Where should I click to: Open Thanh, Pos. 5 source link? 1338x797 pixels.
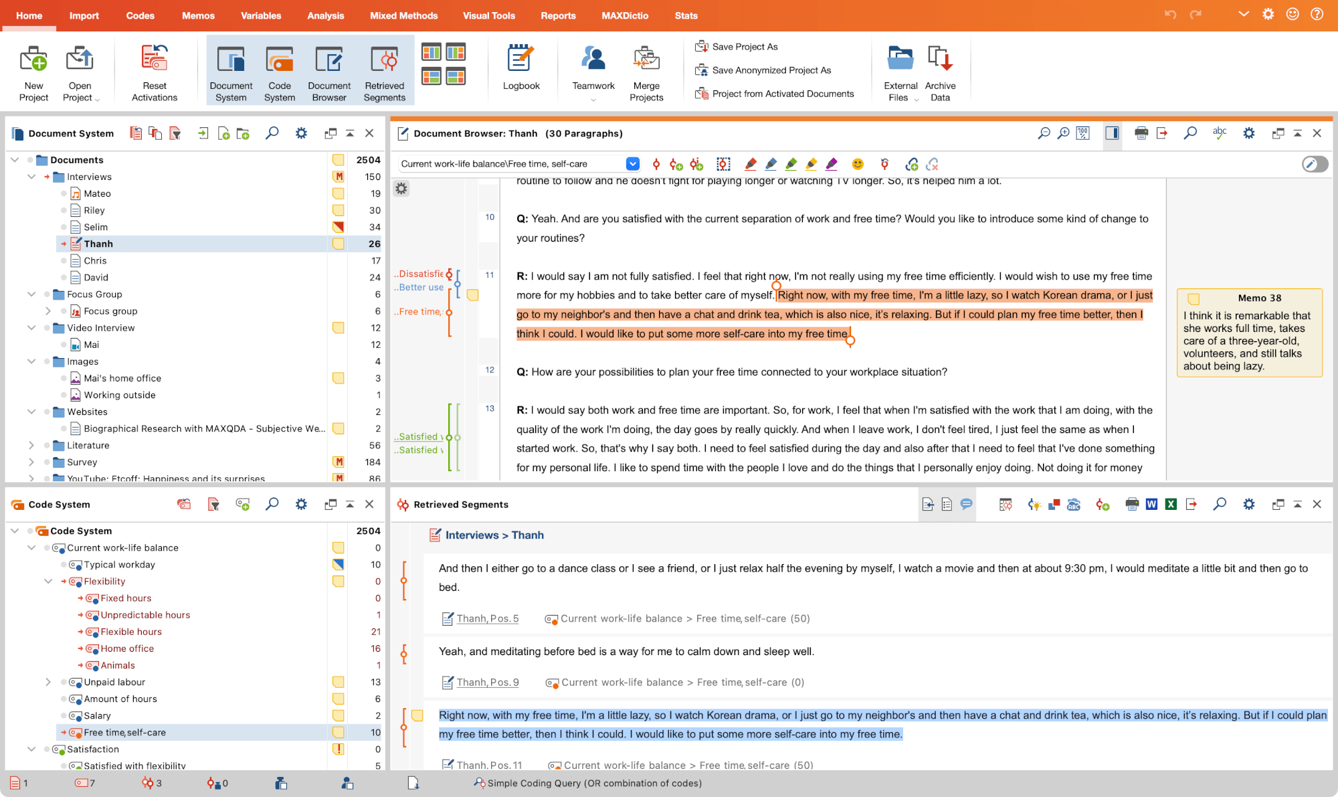[488, 618]
